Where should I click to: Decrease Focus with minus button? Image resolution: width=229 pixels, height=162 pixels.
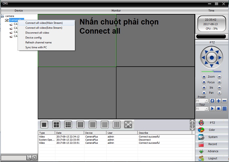click(x=219, y=82)
